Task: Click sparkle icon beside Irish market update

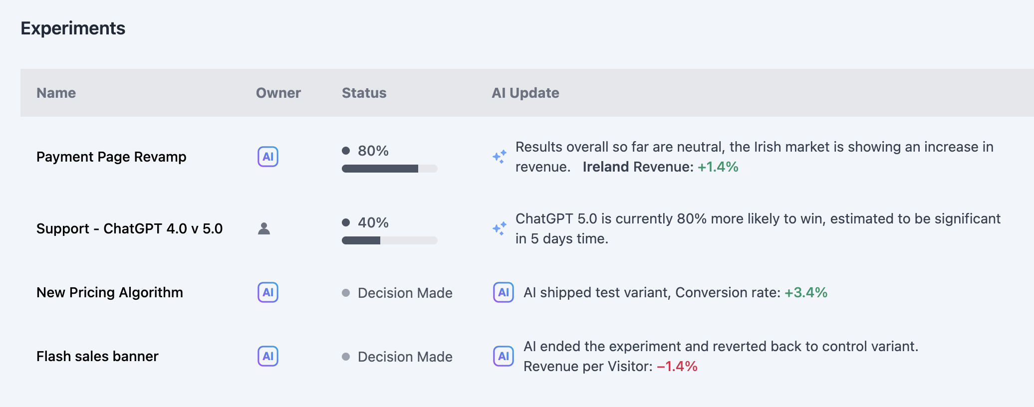Action: [x=500, y=157]
